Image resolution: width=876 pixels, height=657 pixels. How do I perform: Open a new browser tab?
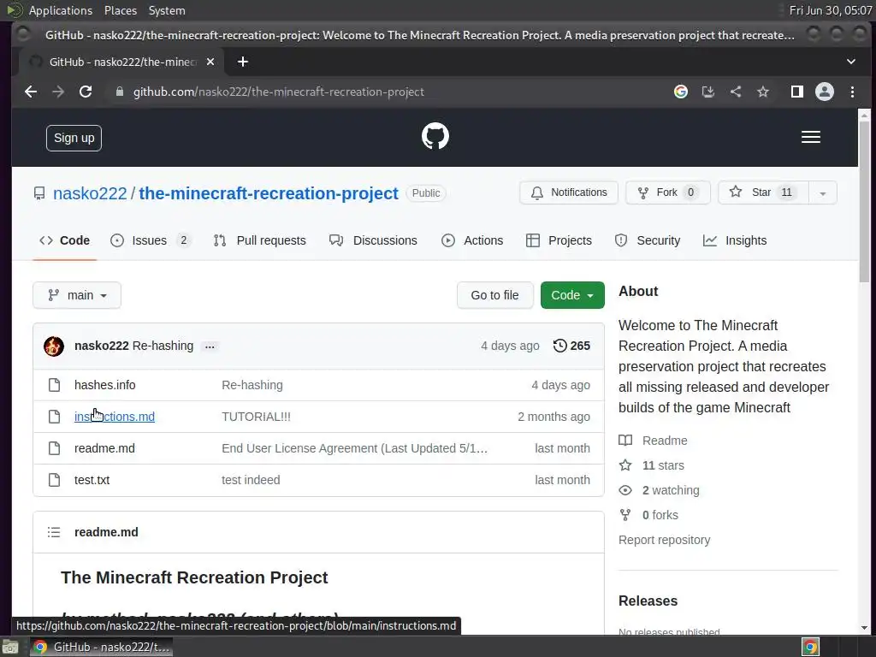point(242,62)
